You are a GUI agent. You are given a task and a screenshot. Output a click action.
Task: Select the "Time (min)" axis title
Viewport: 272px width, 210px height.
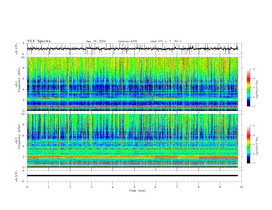pos(137,190)
